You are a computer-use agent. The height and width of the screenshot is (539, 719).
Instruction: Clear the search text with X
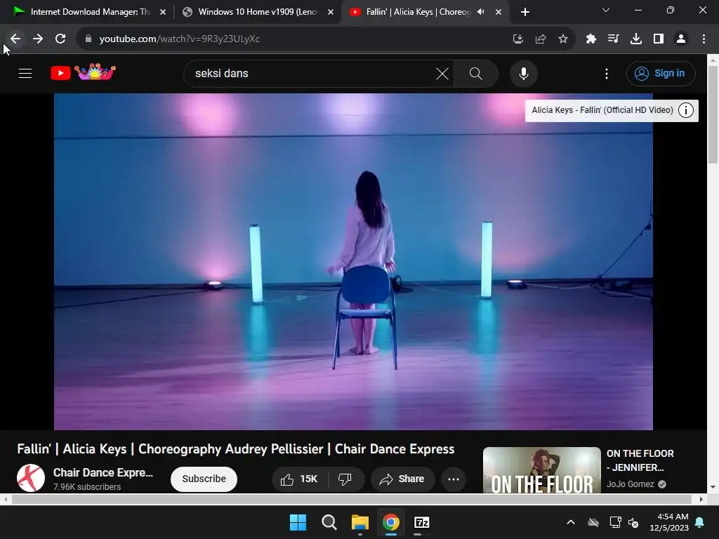point(442,73)
